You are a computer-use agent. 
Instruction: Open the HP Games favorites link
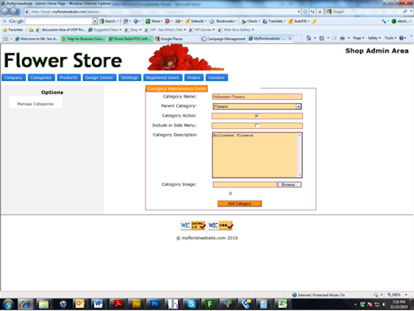pyautogui.click(x=202, y=30)
